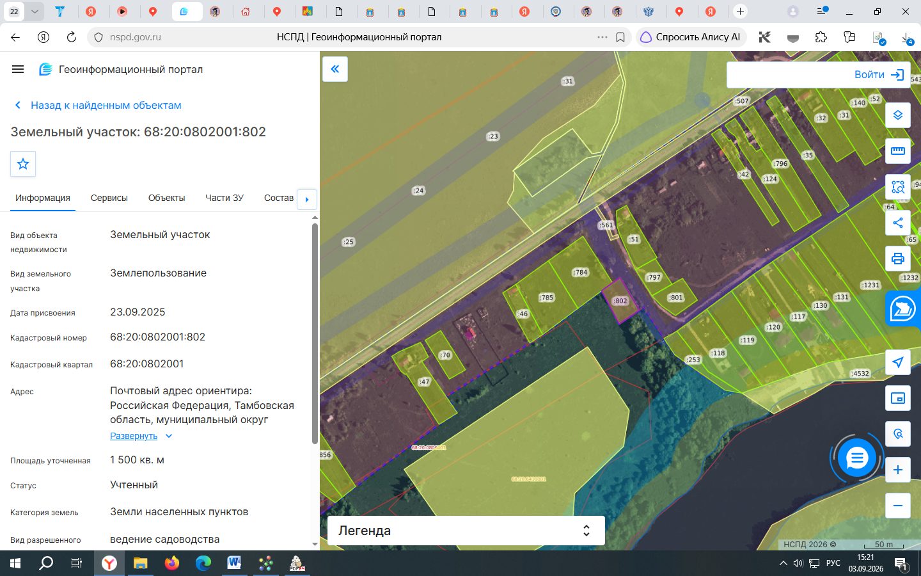
Task: Select the cadastral number value 68:20:0802001:802
Action: tap(157, 337)
